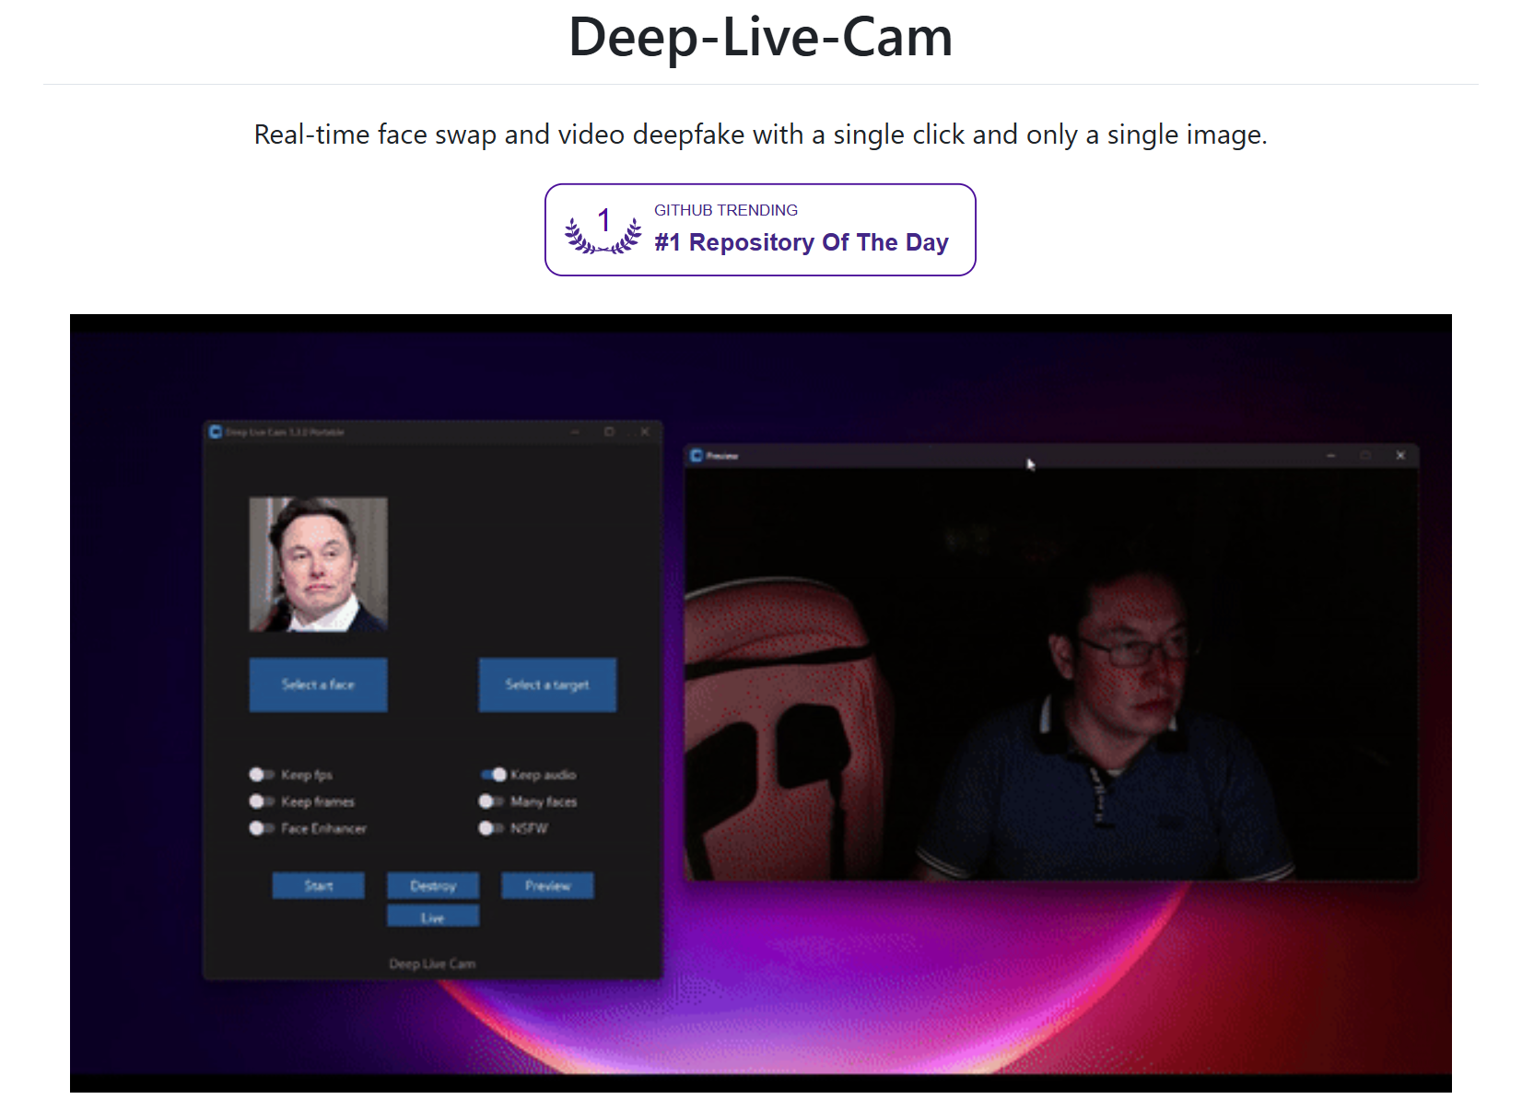Start Live mode
Viewport: 1522px width, 1111px height.
click(x=432, y=916)
